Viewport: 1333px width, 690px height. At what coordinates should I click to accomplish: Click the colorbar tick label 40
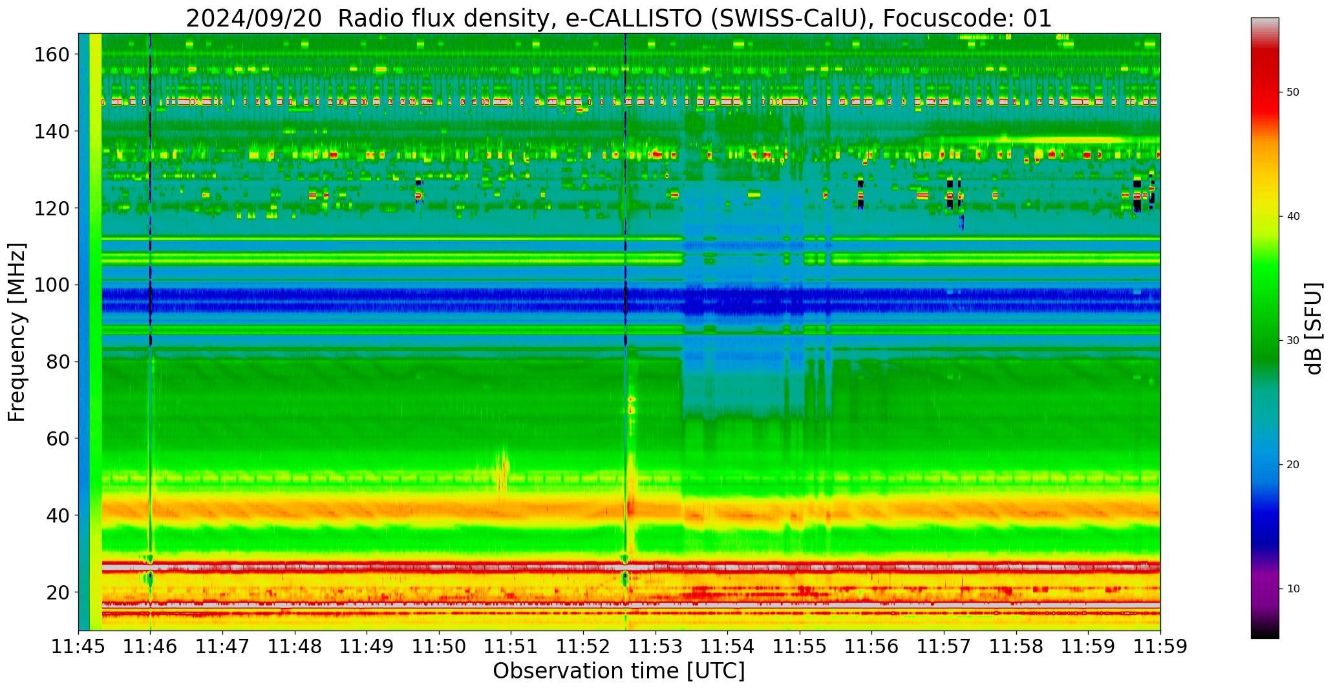click(x=1293, y=216)
